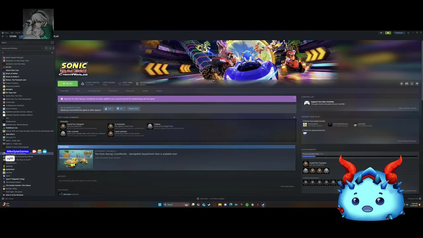Screen dimensions: 423x238
Task: Click the Loyal Customer achievement icon
Action: 110,133
